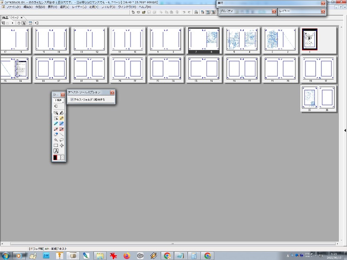Screen dimensions: 347x260
Task: Click the horizontal scrollbar at the bottom
Action: (x=173, y=244)
